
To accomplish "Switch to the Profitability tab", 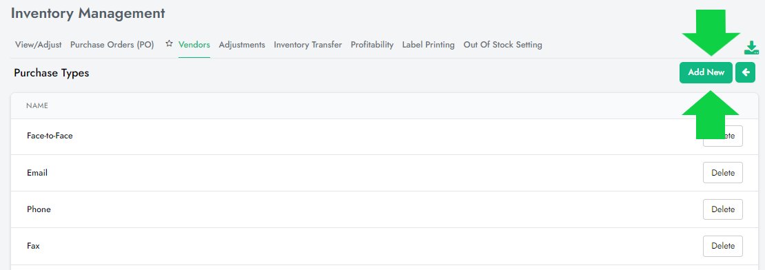I will coord(372,45).
